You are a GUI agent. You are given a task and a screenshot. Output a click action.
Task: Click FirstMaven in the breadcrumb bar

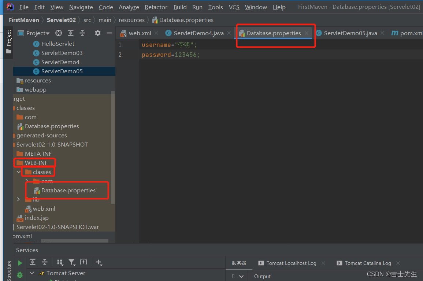click(x=24, y=20)
